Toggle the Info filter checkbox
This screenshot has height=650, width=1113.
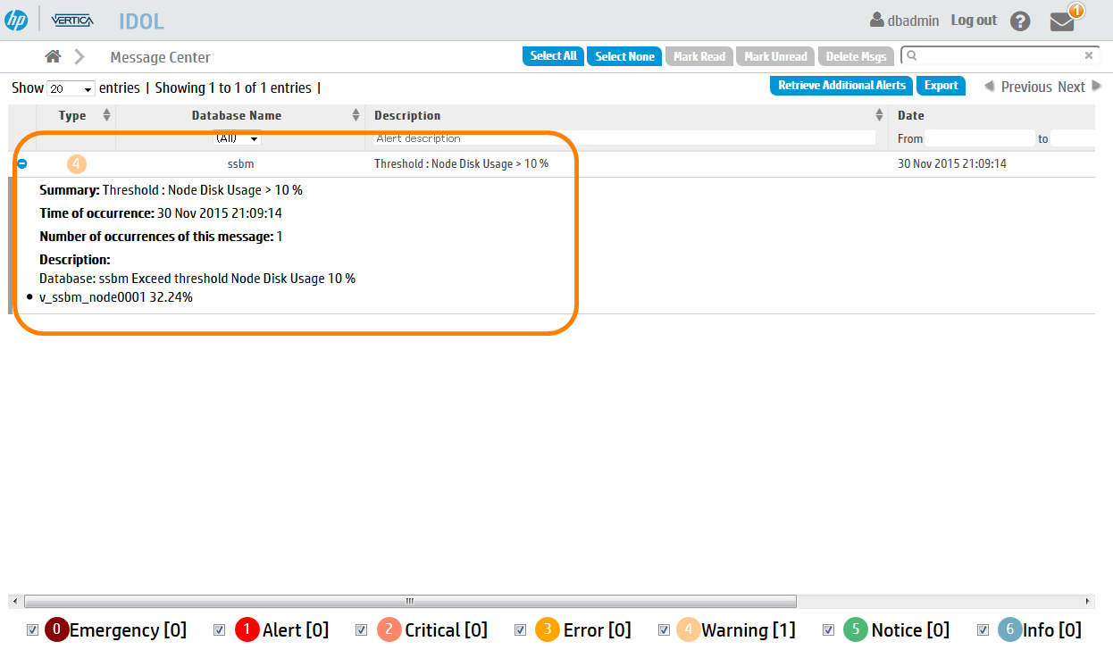pos(983,630)
